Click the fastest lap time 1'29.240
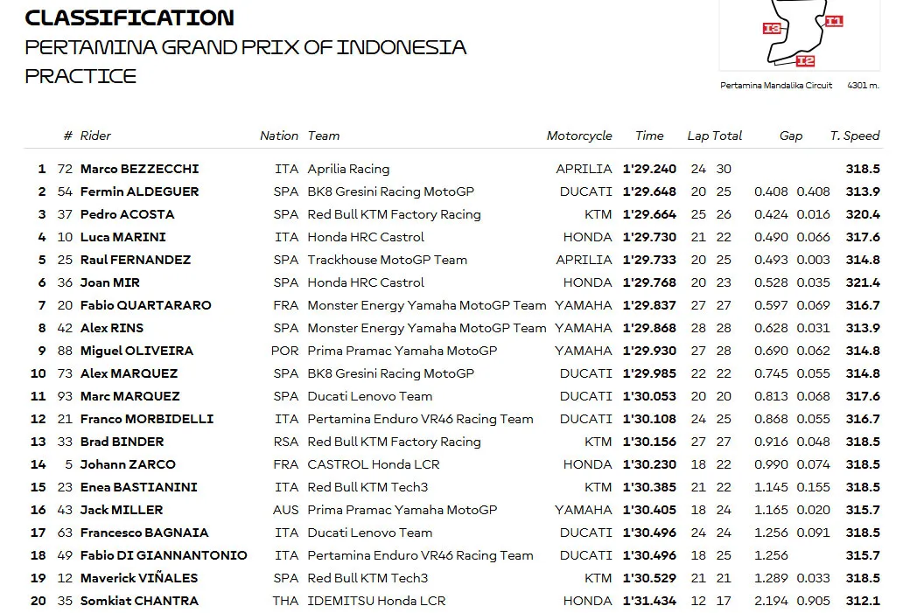This screenshot has height=613, width=910. pyautogui.click(x=649, y=169)
